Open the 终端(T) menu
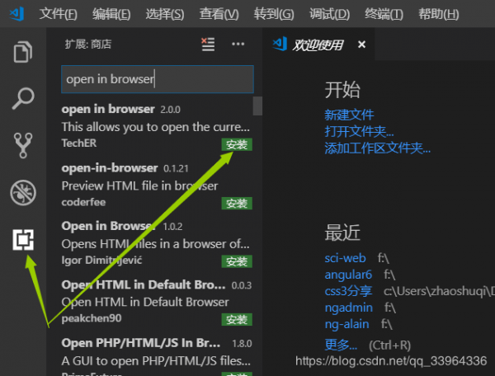The width and height of the screenshot is (495, 376). [384, 14]
